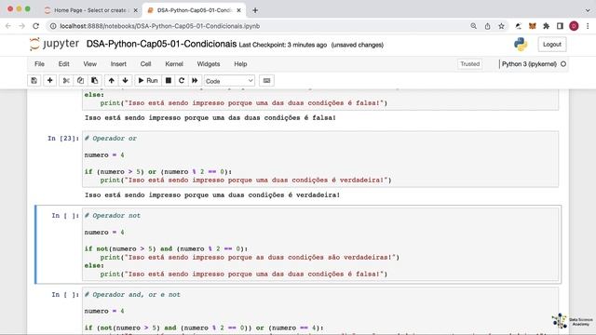Click the Operador and, or e not cell

coord(320,311)
